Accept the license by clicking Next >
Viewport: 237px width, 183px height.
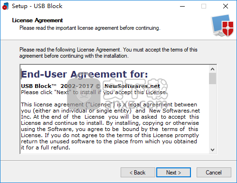pos(173,173)
